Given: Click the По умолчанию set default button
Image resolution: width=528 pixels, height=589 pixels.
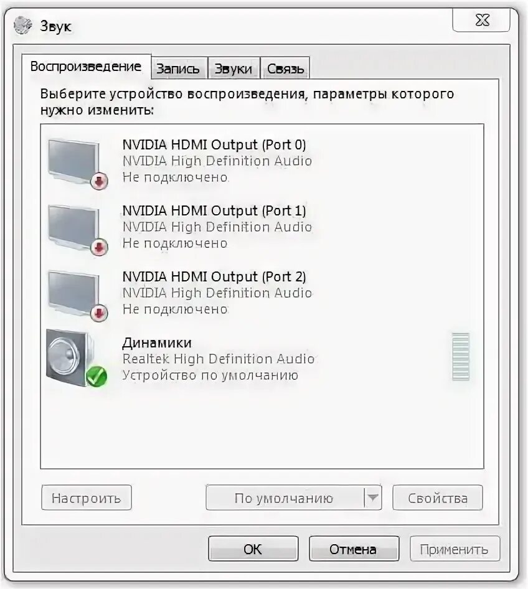Looking at the screenshot, I should 285,497.
